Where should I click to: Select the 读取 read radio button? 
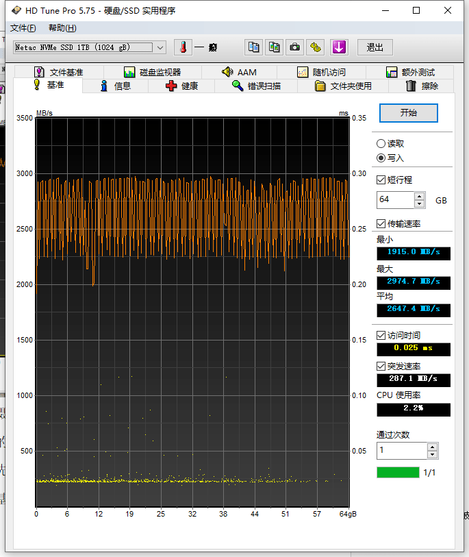[381, 144]
